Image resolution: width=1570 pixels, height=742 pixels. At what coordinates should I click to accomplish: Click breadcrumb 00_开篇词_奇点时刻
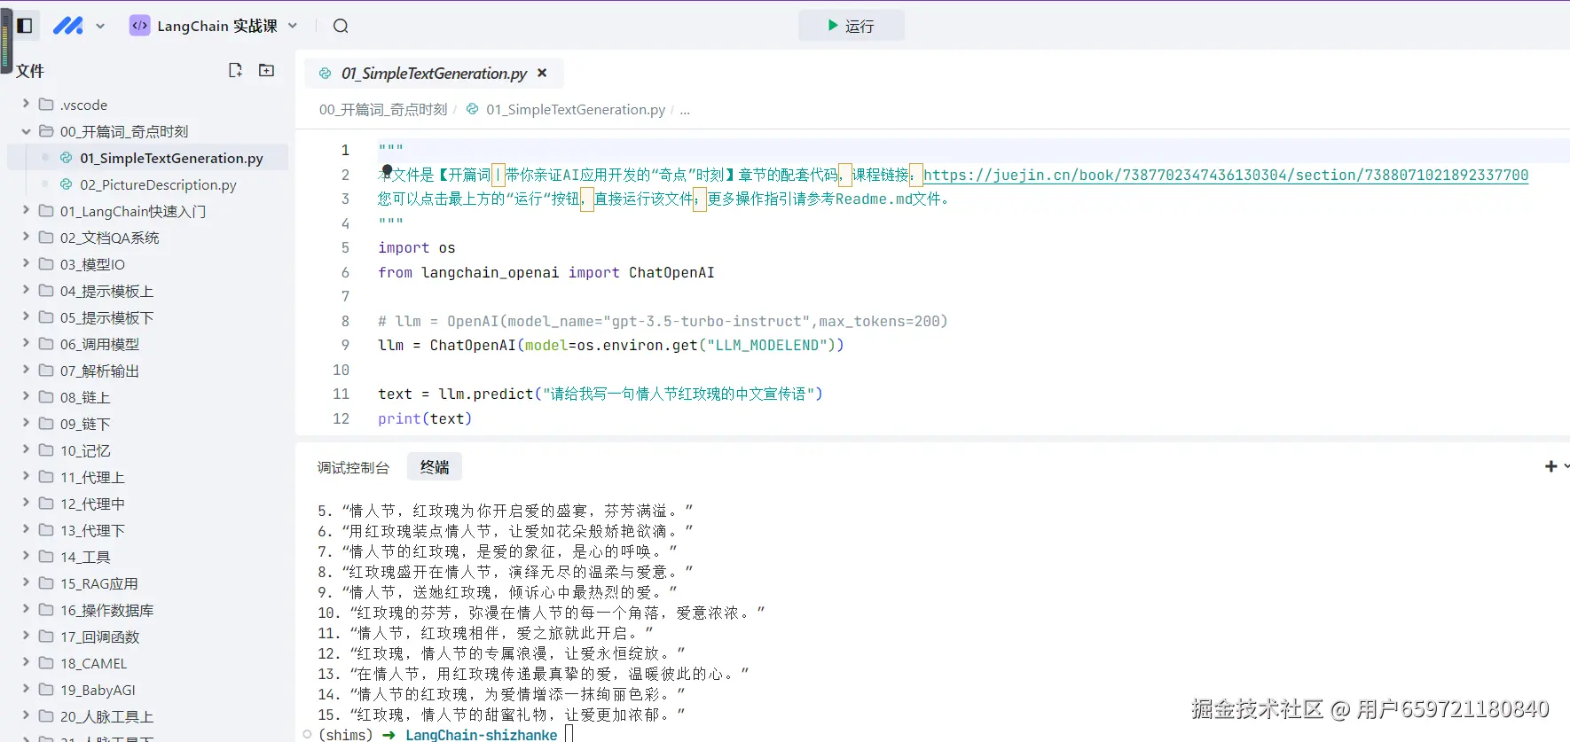(x=383, y=109)
